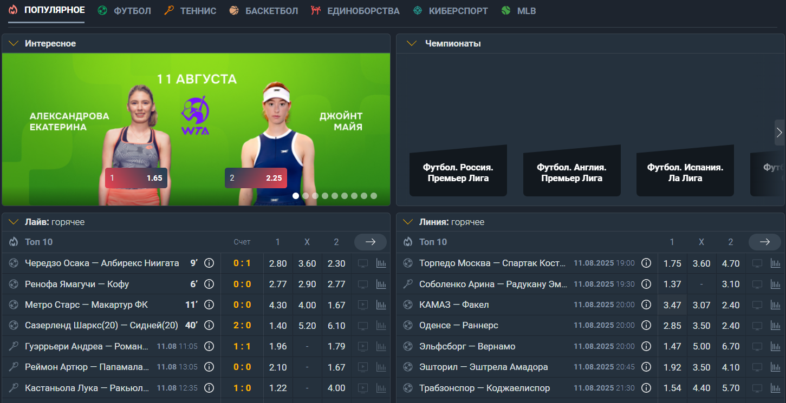Bet 6.10 on Сидней(20) win

pyautogui.click(x=336, y=326)
